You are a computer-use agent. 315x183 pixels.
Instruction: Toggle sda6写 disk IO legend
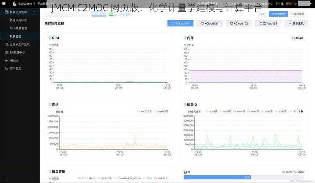point(281,111)
